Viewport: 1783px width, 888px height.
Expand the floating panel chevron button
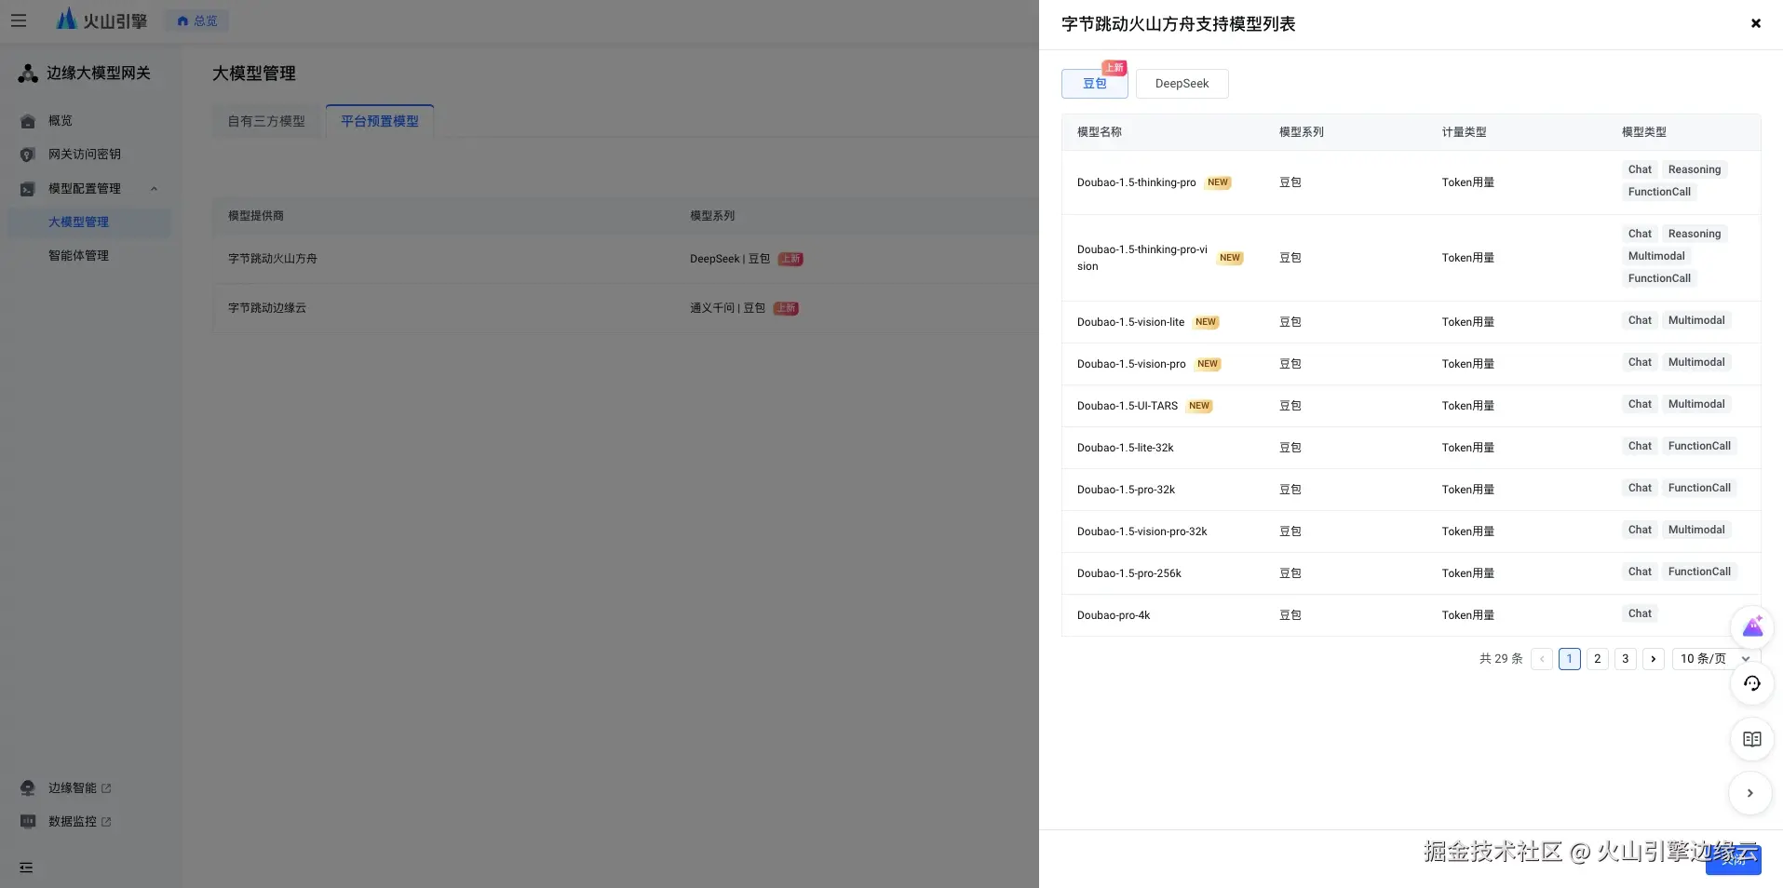coord(1750,793)
